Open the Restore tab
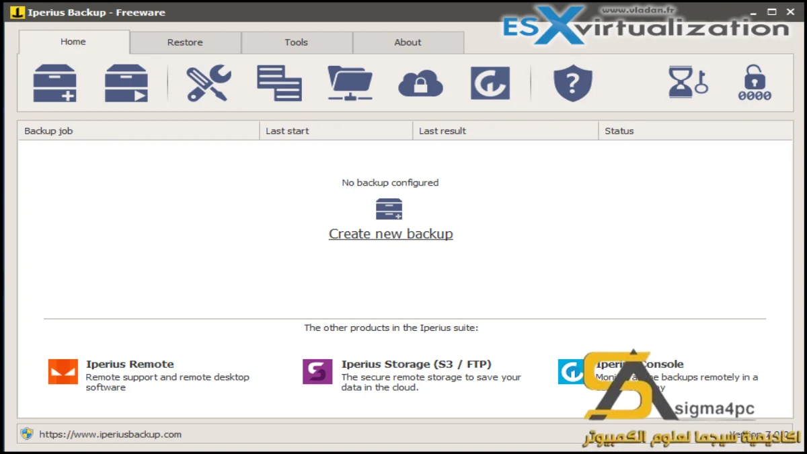The width and height of the screenshot is (807, 454). [185, 42]
